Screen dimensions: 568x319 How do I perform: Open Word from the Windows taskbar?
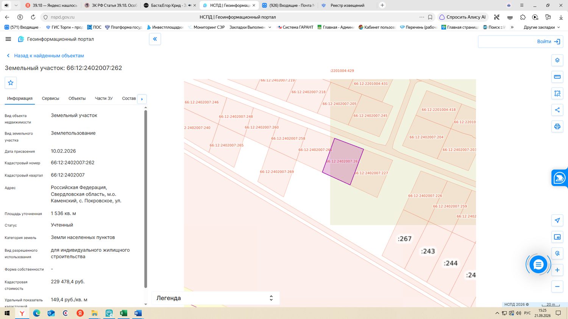[138, 313]
